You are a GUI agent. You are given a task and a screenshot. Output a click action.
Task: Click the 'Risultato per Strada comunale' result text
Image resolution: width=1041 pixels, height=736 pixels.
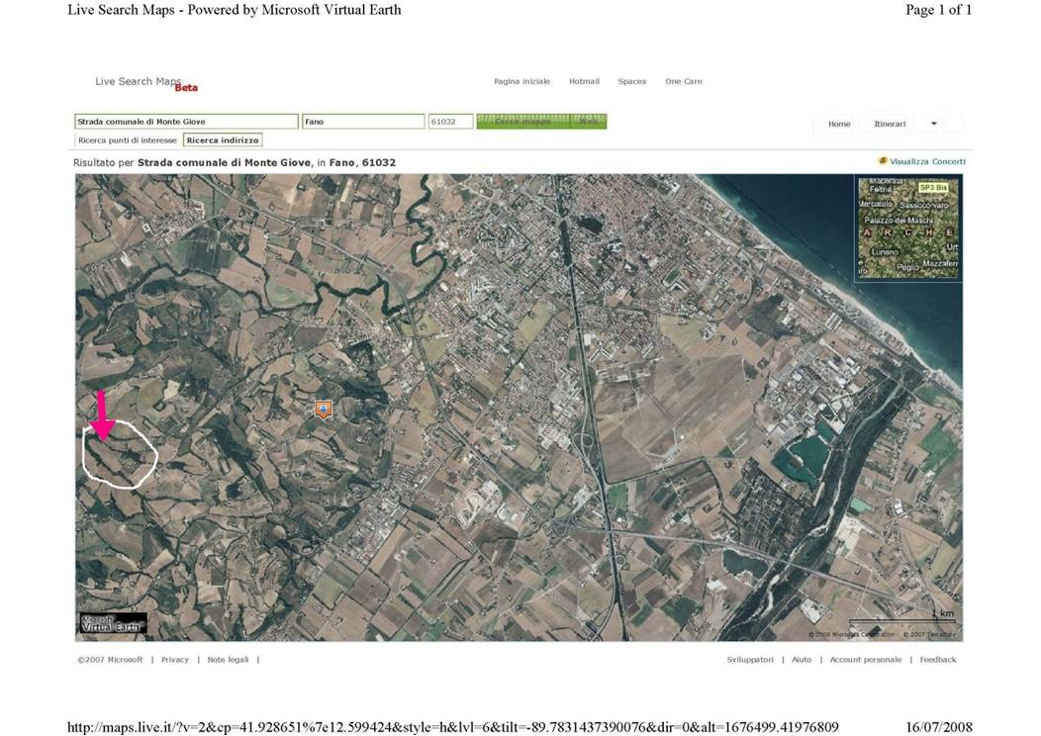click(x=235, y=162)
